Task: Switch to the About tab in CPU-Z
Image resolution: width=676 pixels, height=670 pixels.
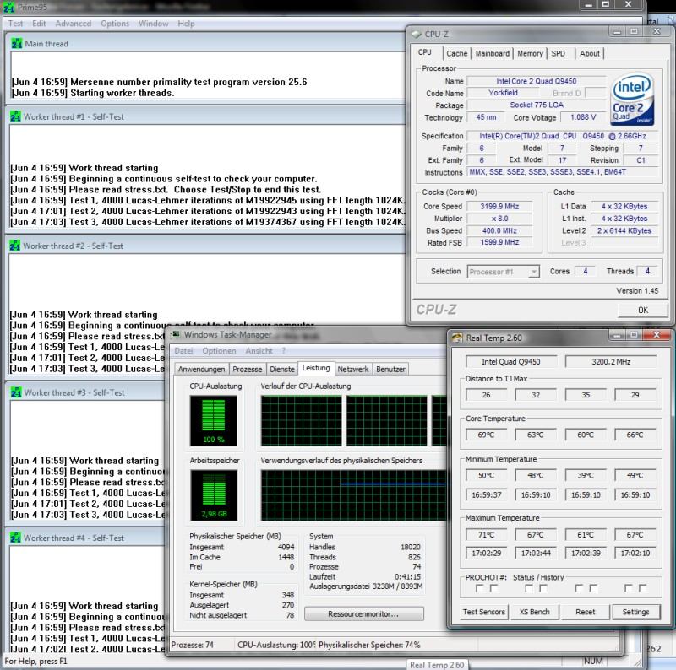Action: pyautogui.click(x=590, y=53)
